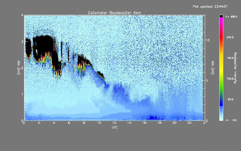Click the right 'AGL (kft)' axis label
Image resolution: width=241 pixels, height=151 pixels.
point(213,68)
